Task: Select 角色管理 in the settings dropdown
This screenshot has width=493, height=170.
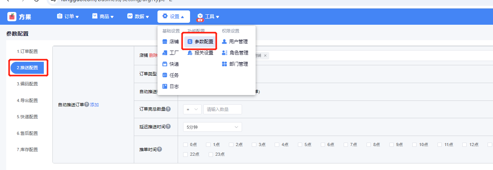Action: (x=234, y=53)
